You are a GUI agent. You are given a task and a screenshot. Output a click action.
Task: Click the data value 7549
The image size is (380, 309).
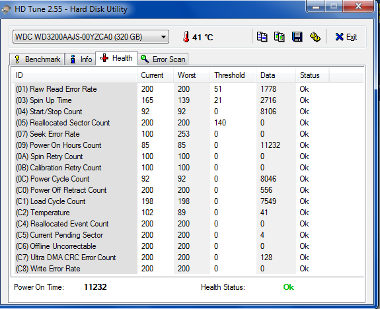pyautogui.click(x=268, y=201)
